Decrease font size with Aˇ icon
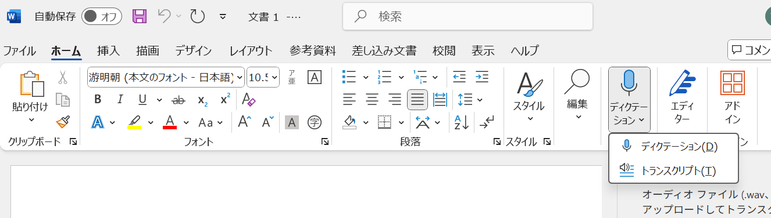The image size is (771, 218). click(x=267, y=122)
